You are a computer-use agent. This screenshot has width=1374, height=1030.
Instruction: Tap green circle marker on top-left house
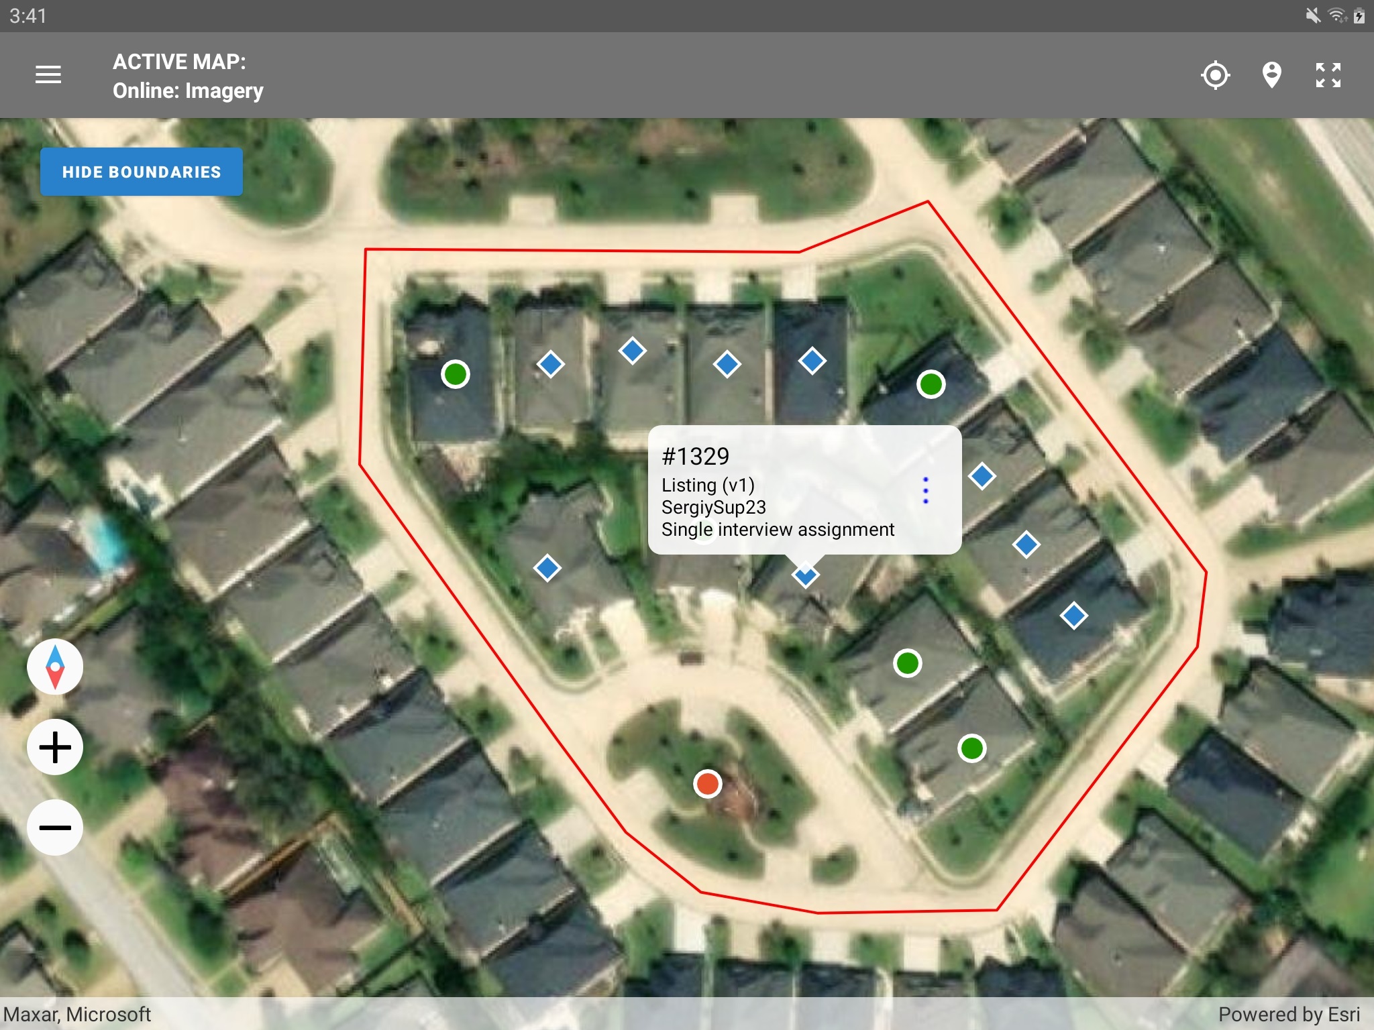[456, 374]
